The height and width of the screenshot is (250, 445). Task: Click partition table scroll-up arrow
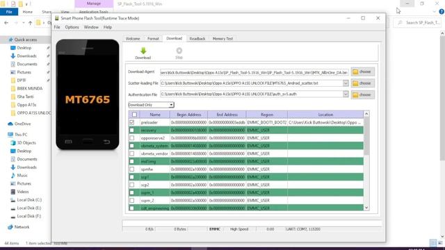[x=366, y=114]
